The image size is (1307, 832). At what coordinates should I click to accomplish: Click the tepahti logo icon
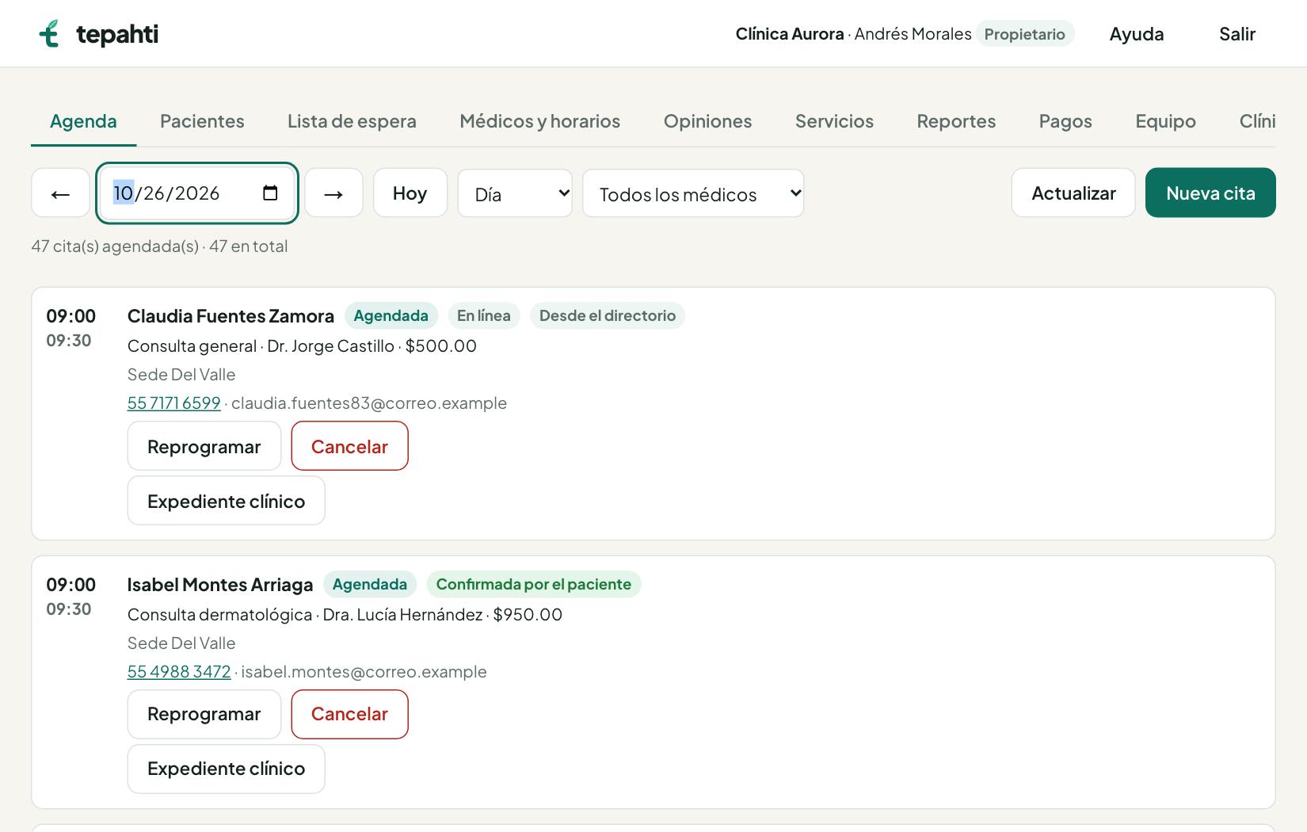click(x=49, y=33)
